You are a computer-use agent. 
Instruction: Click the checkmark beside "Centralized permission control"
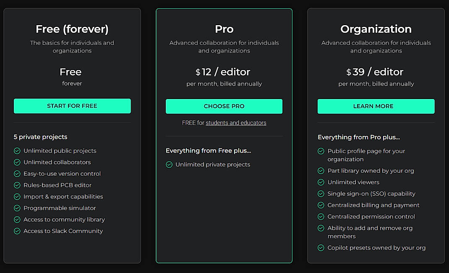tap(321, 216)
